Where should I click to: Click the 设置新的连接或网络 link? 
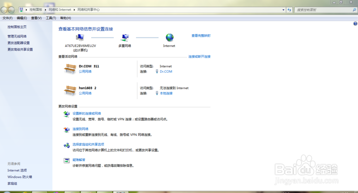(x=87, y=114)
